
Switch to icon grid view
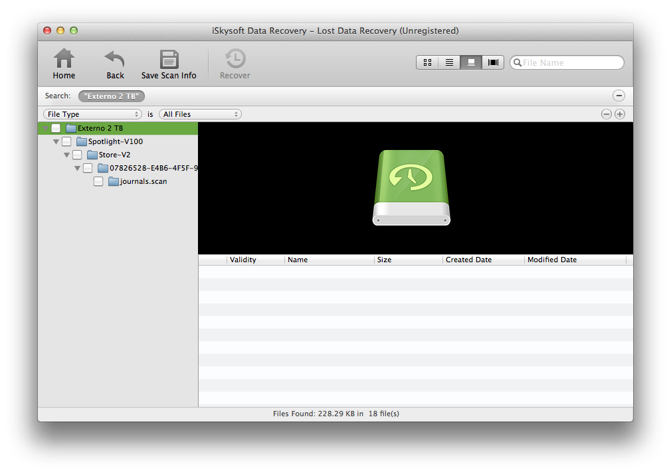[427, 62]
